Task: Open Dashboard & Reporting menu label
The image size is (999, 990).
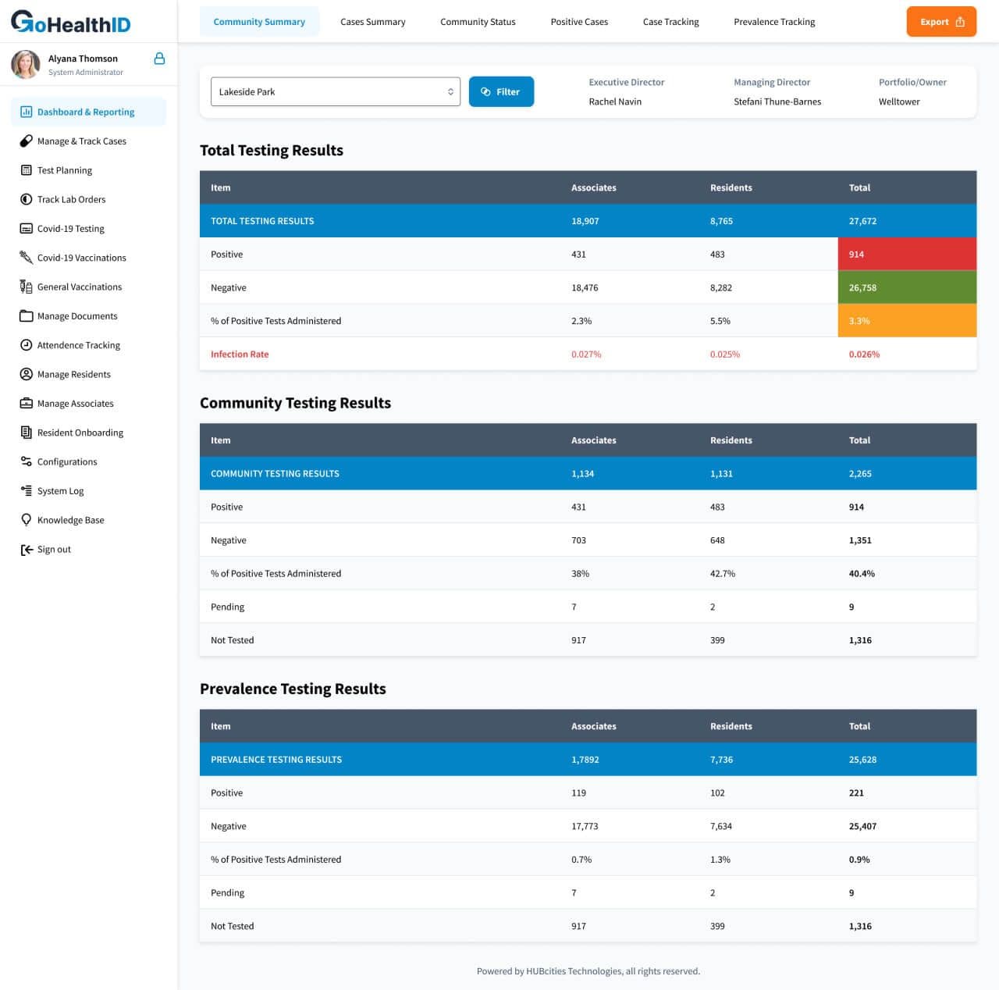Action: (x=86, y=112)
